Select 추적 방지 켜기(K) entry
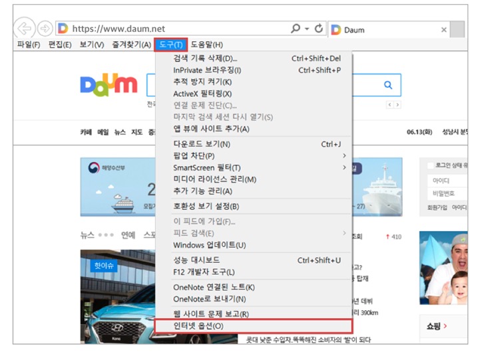The height and width of the screenshot is (354, 480). tap(254, 82)
